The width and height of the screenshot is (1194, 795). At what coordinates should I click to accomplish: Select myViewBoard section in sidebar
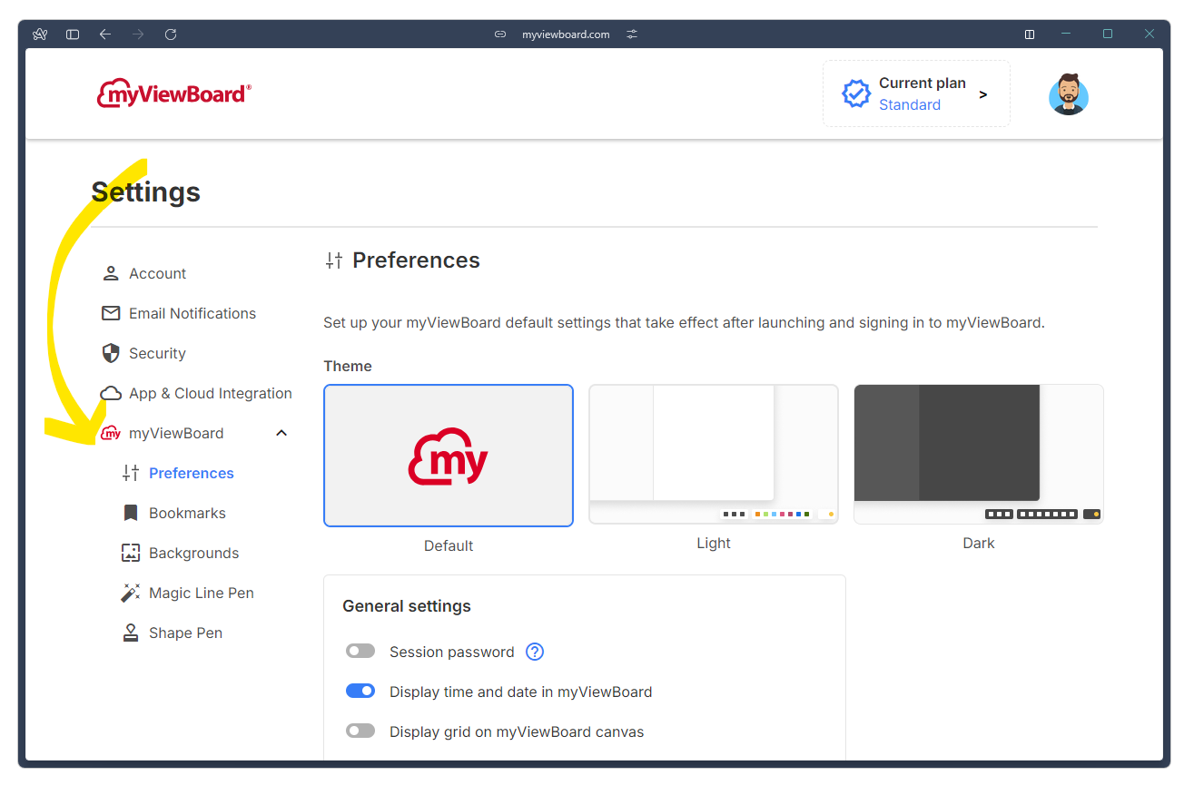pos(176,434)
